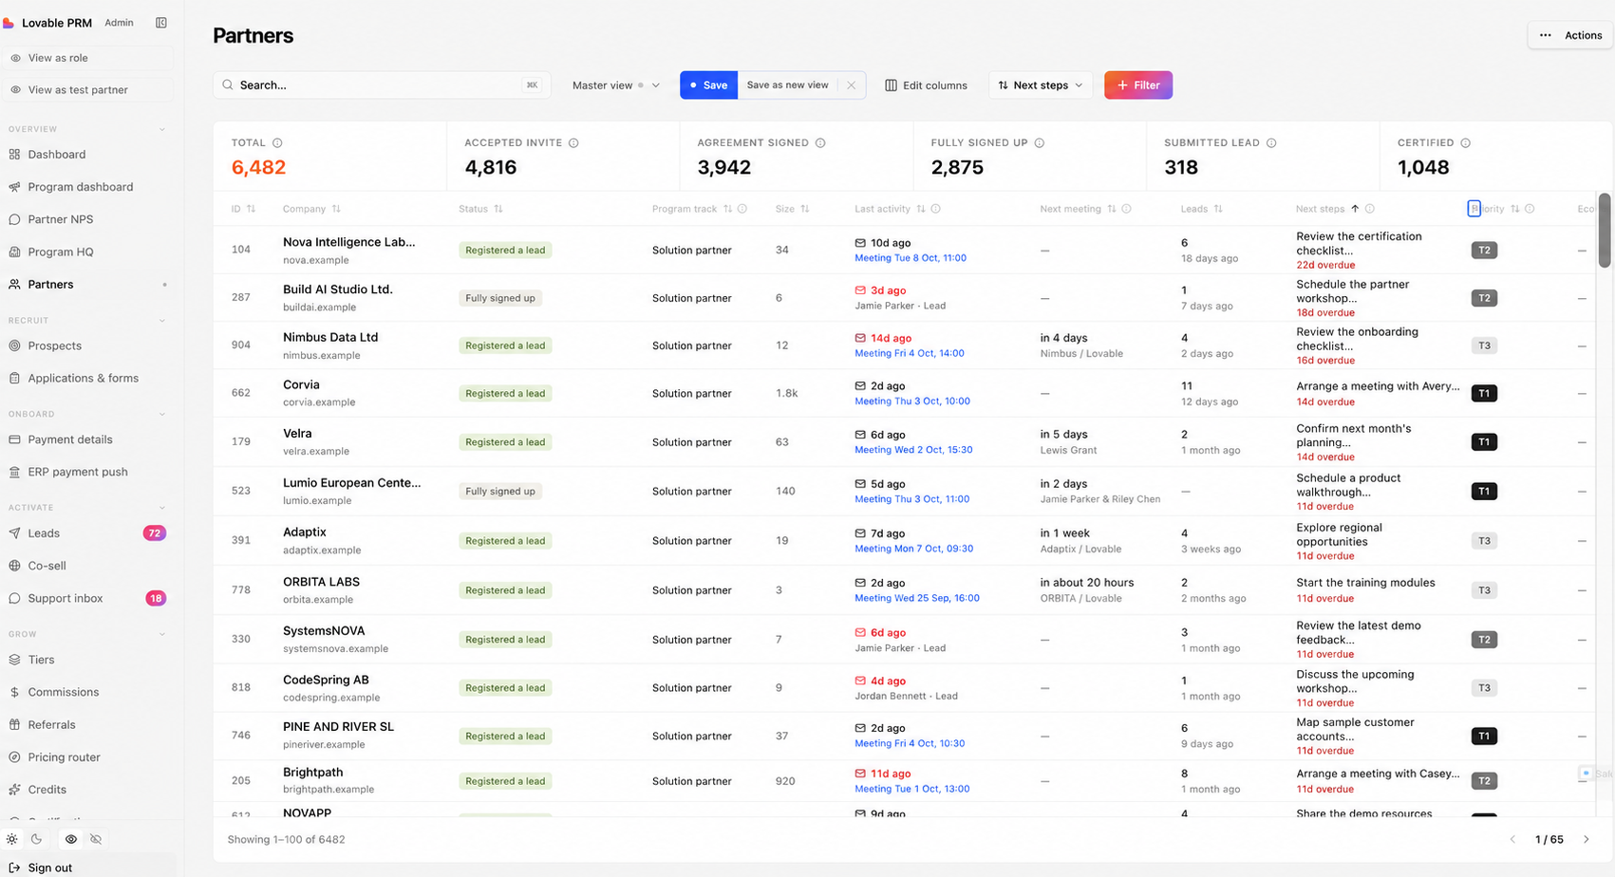Viewport: 1615px width, 877px height.
Task: Sort by Next meeting column
Action: (1112, 209)
